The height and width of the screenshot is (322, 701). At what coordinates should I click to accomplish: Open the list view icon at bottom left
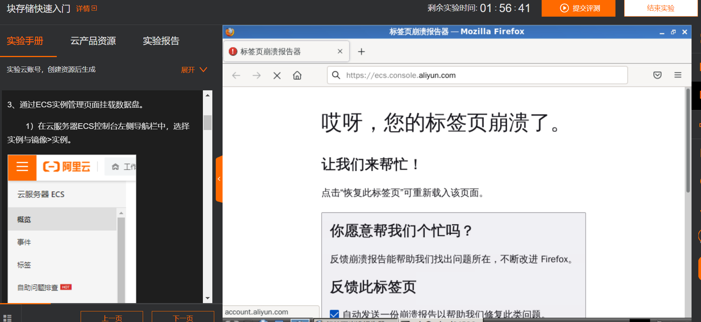[7, 318]
